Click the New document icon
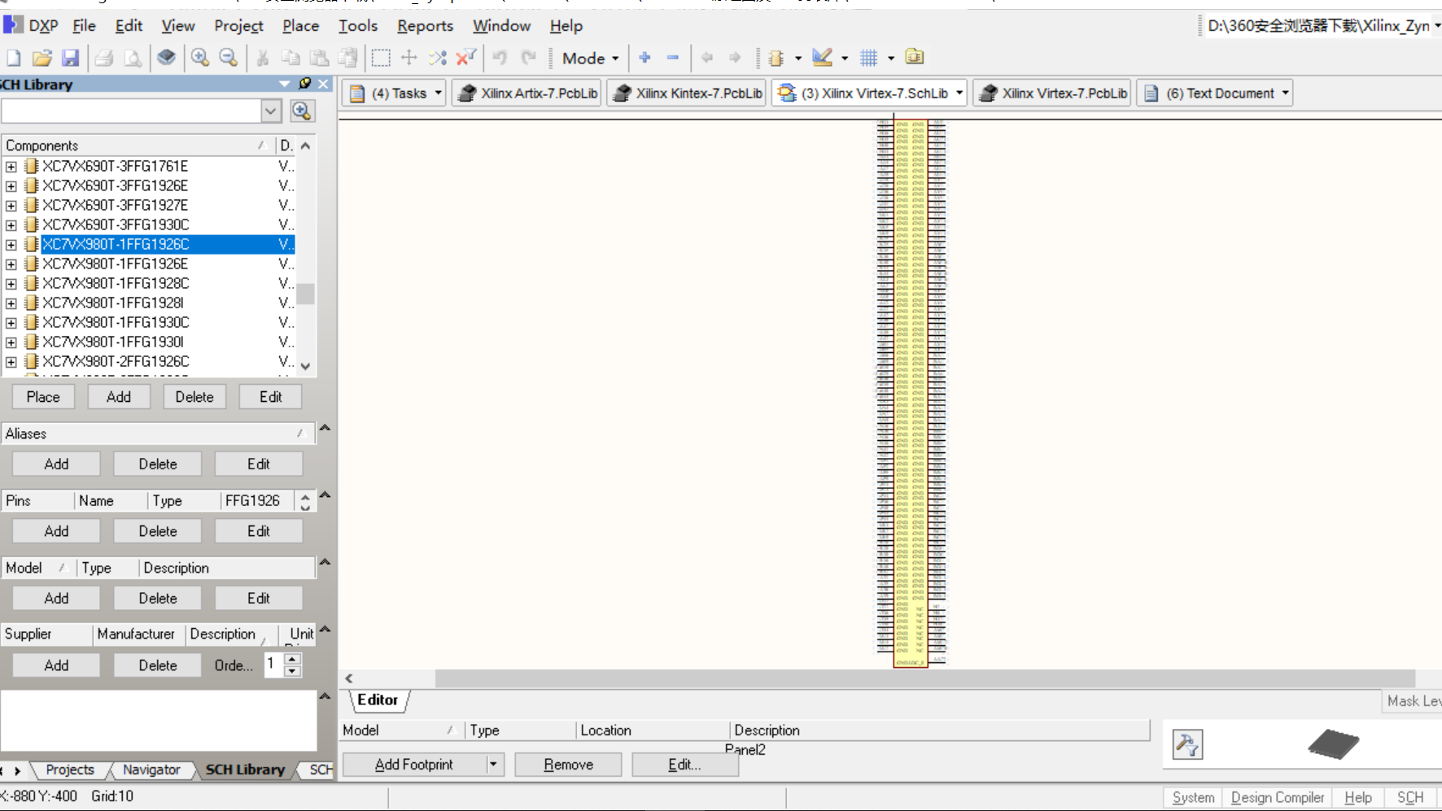This screenshot has width=1442, height=811. pos(13,58)
